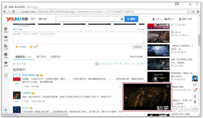Click the 发表评论 submit button
The height and width of the screenshot is (118, 203).
tap(138, 47)
